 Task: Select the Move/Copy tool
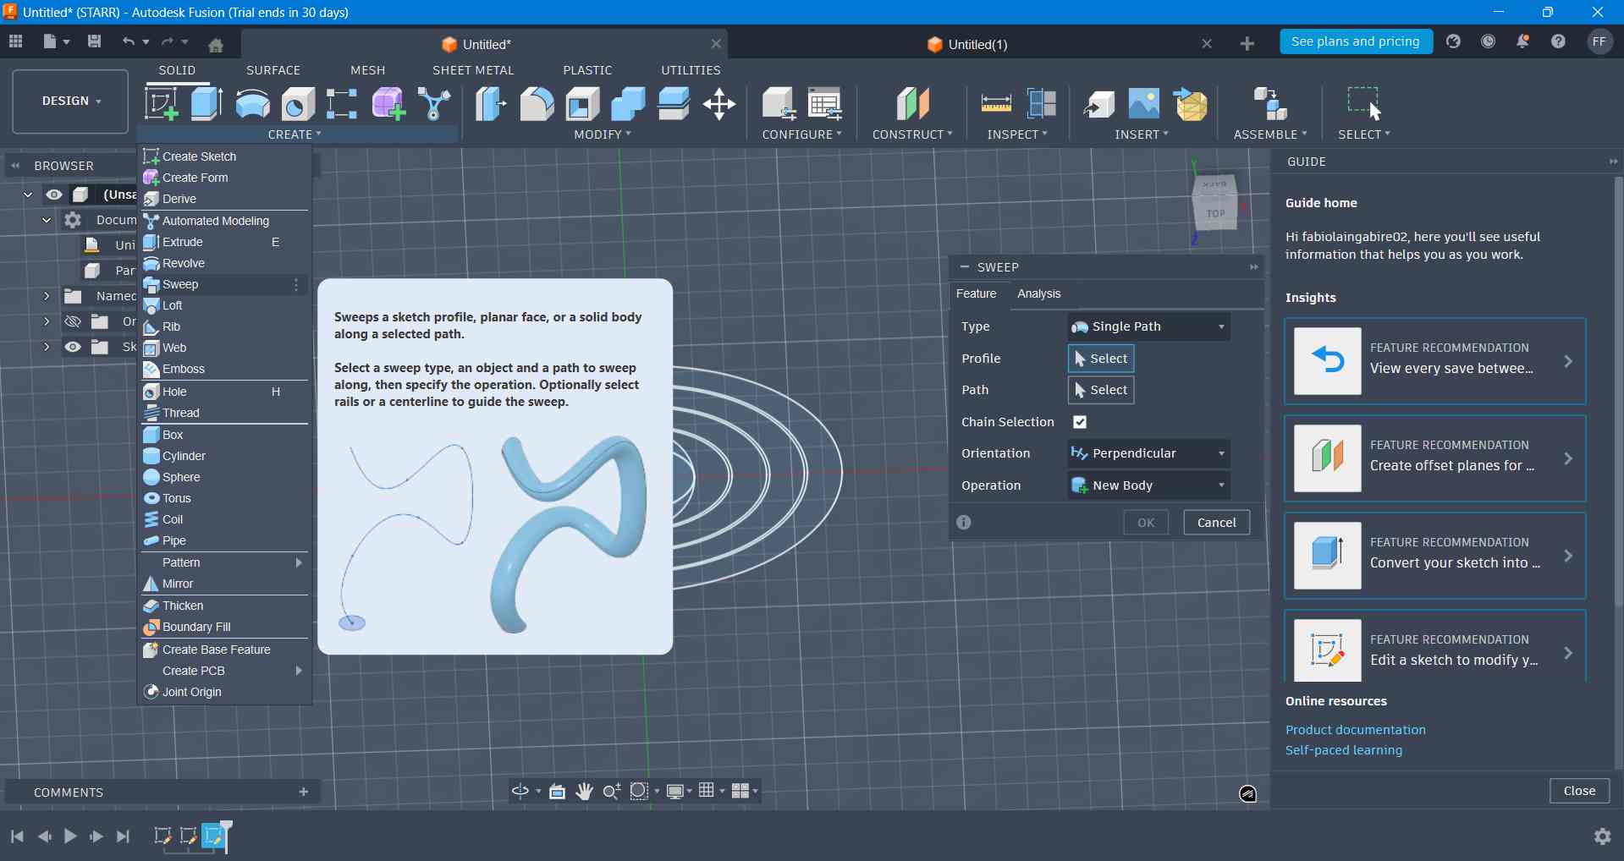click(719, 104)
